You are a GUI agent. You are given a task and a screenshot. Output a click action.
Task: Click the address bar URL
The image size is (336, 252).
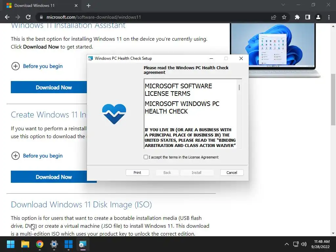click(94, 17)
